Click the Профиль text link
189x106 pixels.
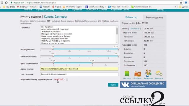coord(137,78)
